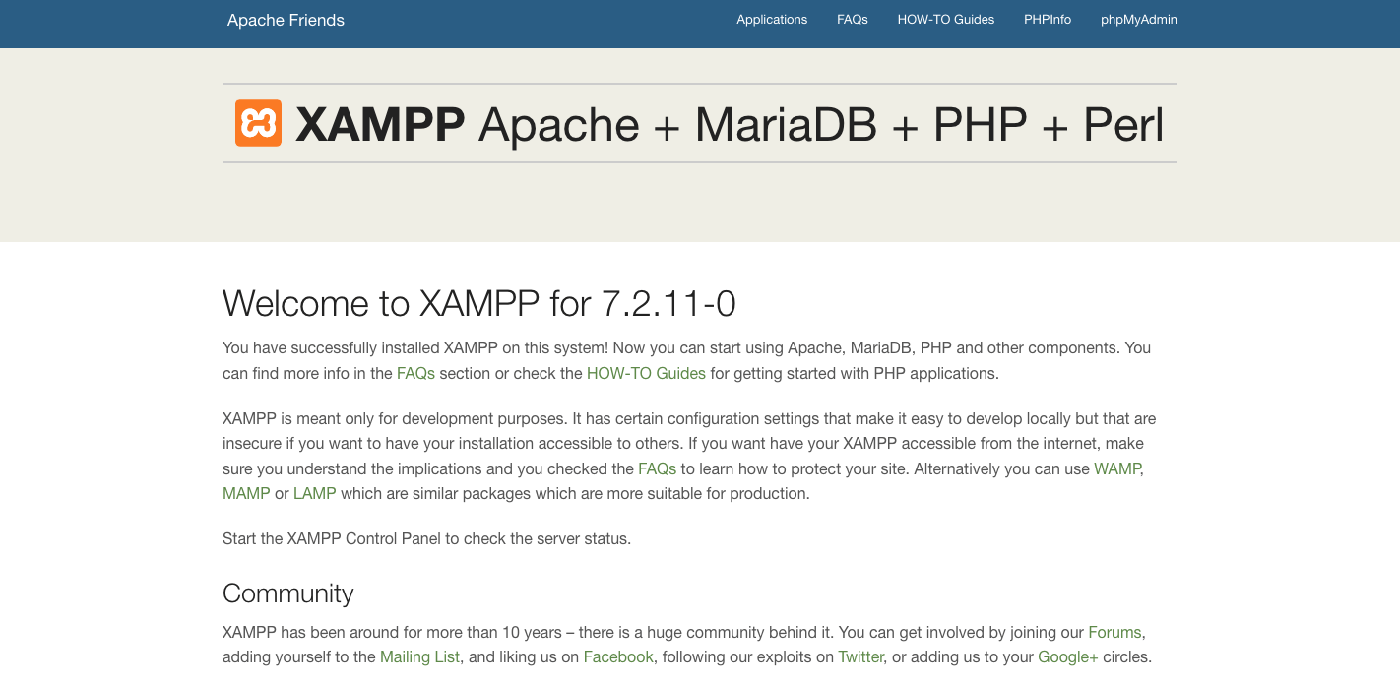The height and width of the screenshot is (687, 1400).
Task: Follow the LAMP link
Action: coord(315,493)
